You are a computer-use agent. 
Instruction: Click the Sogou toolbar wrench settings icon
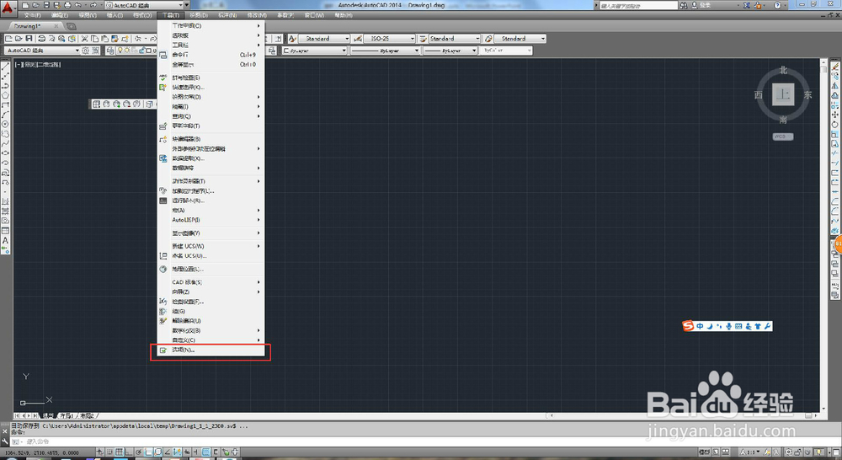pyautogui.click(x=767, y=326)
